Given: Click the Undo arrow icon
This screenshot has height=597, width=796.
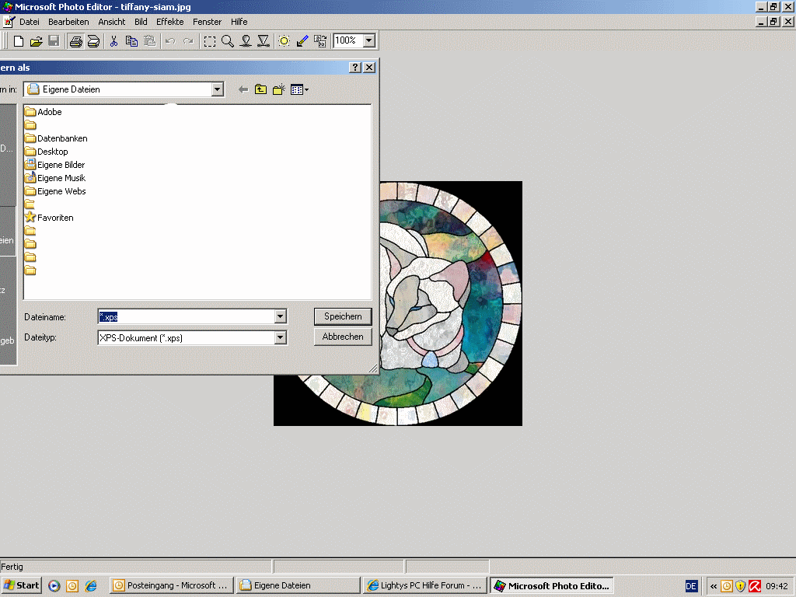Looking at the screenshot, I should (170, 41).
